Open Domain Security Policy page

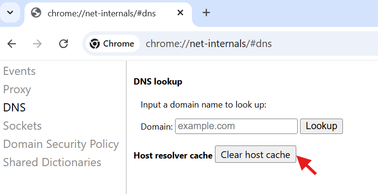point(61,144)
